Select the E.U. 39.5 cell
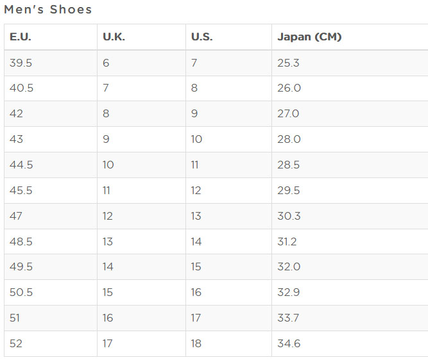Screen dimensions: 428x360 21,63
